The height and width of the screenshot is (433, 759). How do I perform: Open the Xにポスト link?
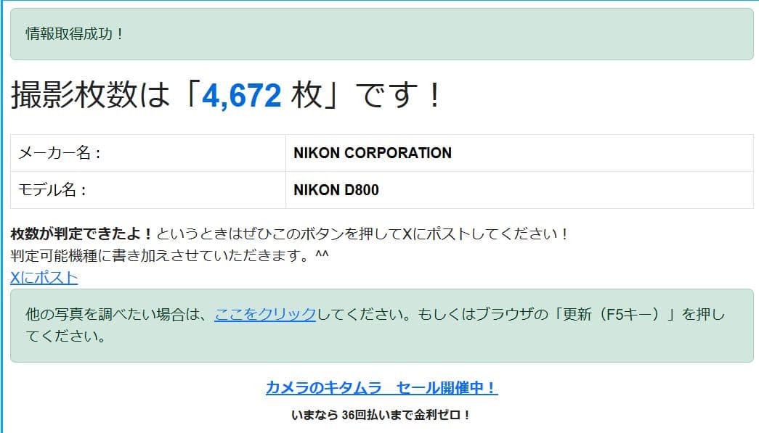tap(44, 277)
